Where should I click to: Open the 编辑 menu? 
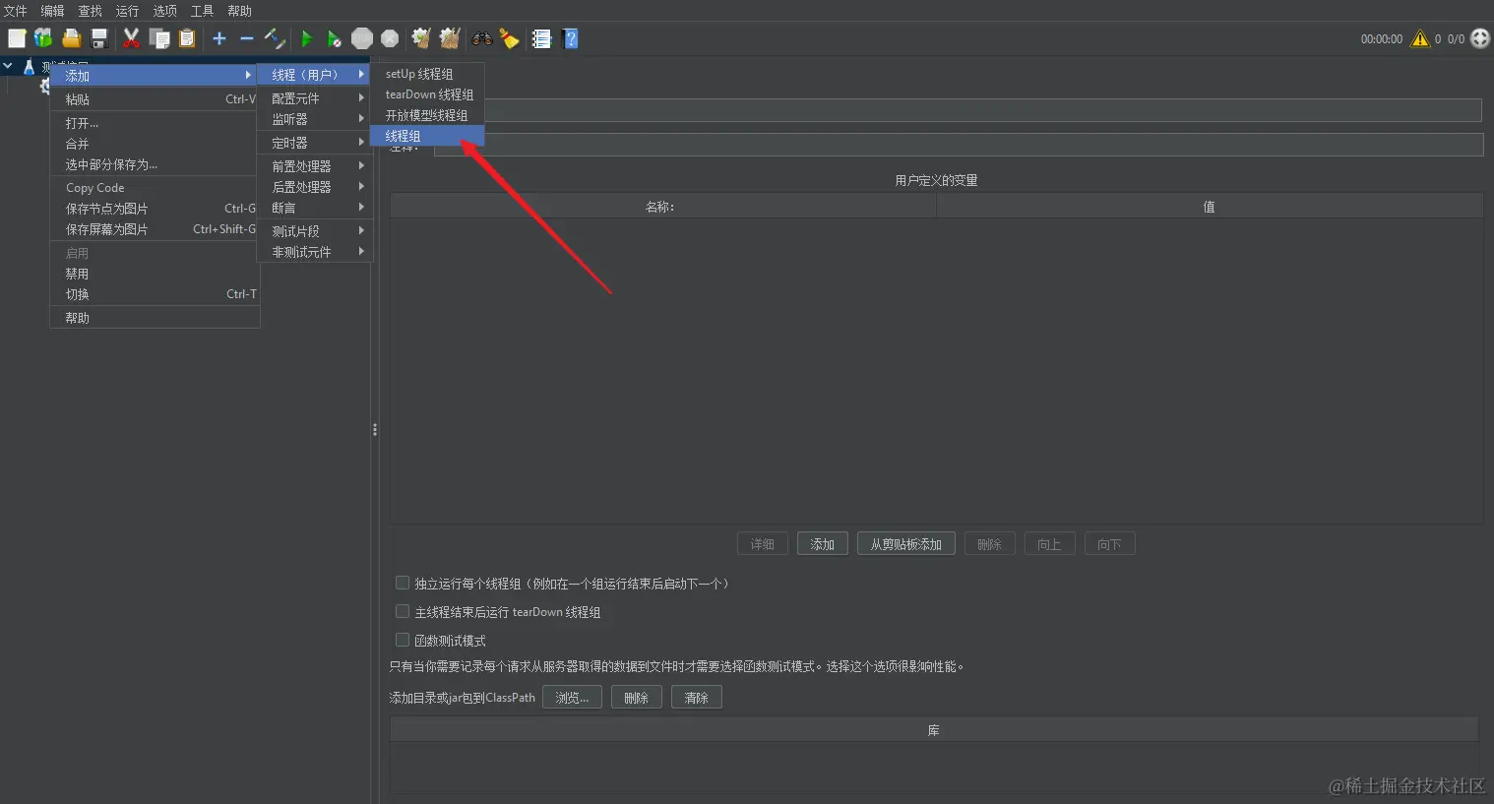pos(52,11)
